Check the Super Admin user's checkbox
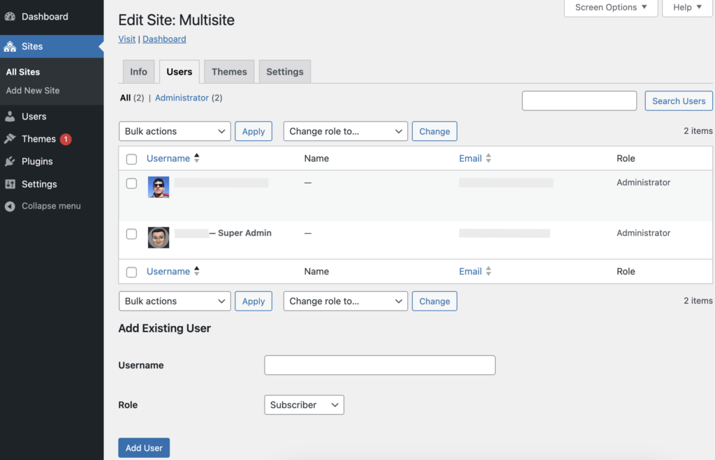 point(131,234)
